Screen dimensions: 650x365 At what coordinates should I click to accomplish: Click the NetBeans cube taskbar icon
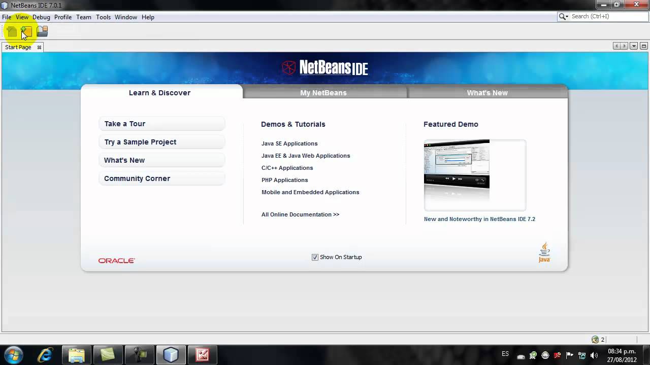[171, 354]
